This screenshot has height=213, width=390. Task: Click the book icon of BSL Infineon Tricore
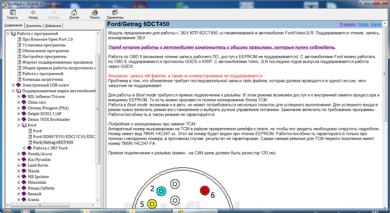[x=24, y=96]
